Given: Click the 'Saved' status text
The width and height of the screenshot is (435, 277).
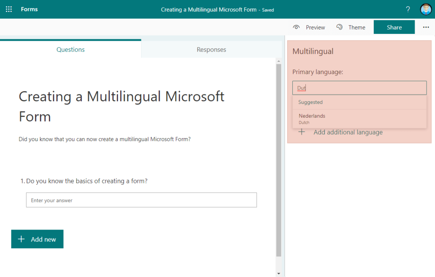Looking at the screenshot, I should [x=268, y=10].
